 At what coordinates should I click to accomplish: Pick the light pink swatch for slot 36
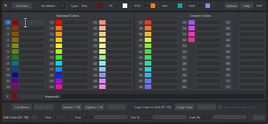tap(103, 87)
